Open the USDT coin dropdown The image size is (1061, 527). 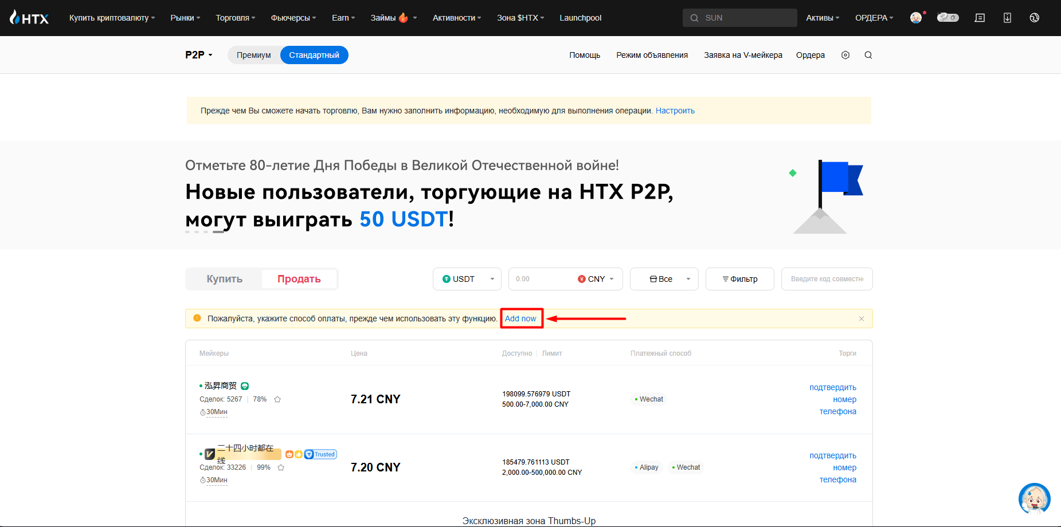[467, 279]
